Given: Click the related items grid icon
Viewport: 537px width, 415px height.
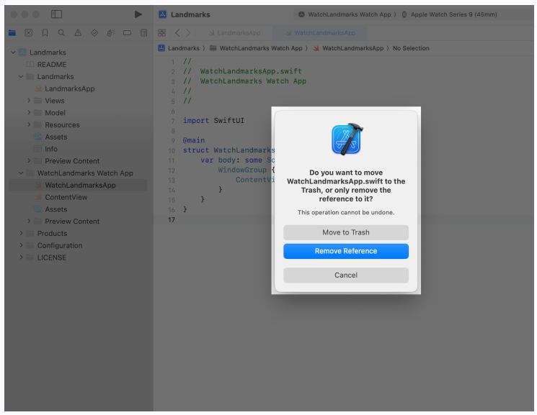Looking at the screenshot, I should [161, 33].
